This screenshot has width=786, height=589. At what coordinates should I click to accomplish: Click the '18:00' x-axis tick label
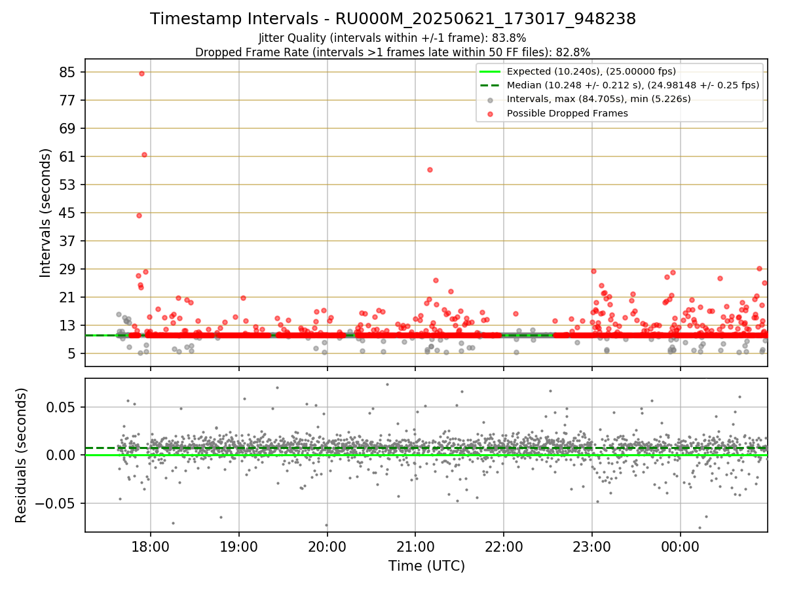pyautogui.click(x=151, y=547)
